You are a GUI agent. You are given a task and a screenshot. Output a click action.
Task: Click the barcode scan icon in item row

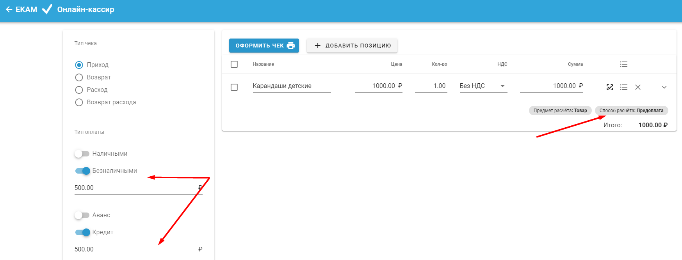click(x=609, y=87)
